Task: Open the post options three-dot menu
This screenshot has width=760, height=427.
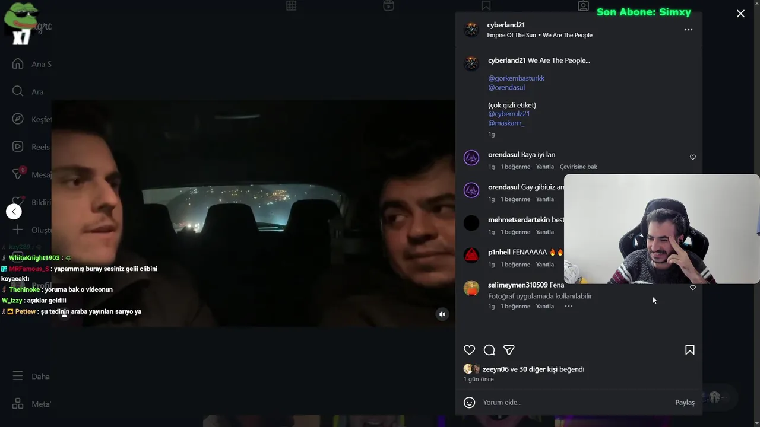Action: [689, 30]
